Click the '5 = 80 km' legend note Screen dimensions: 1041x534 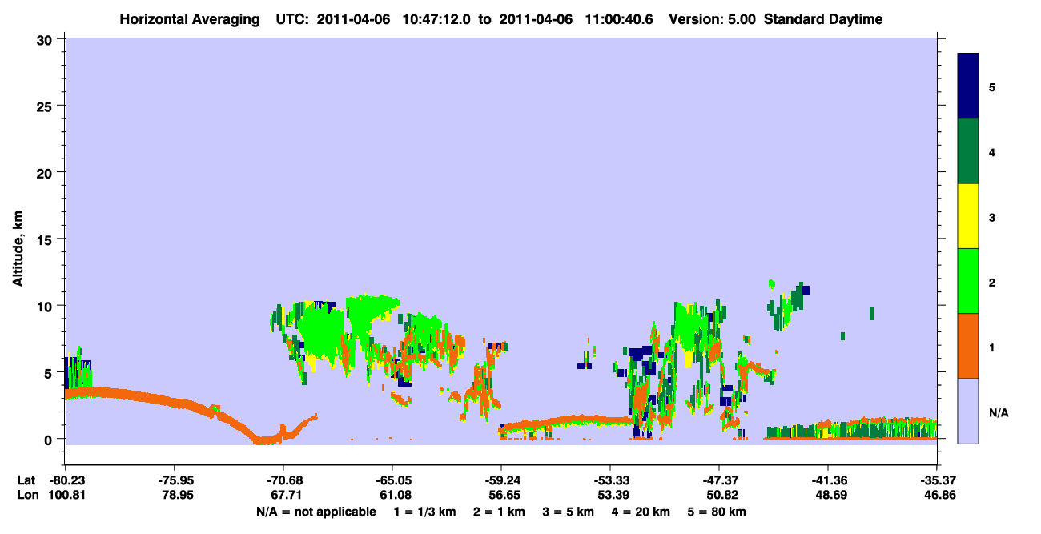point(717,512)
